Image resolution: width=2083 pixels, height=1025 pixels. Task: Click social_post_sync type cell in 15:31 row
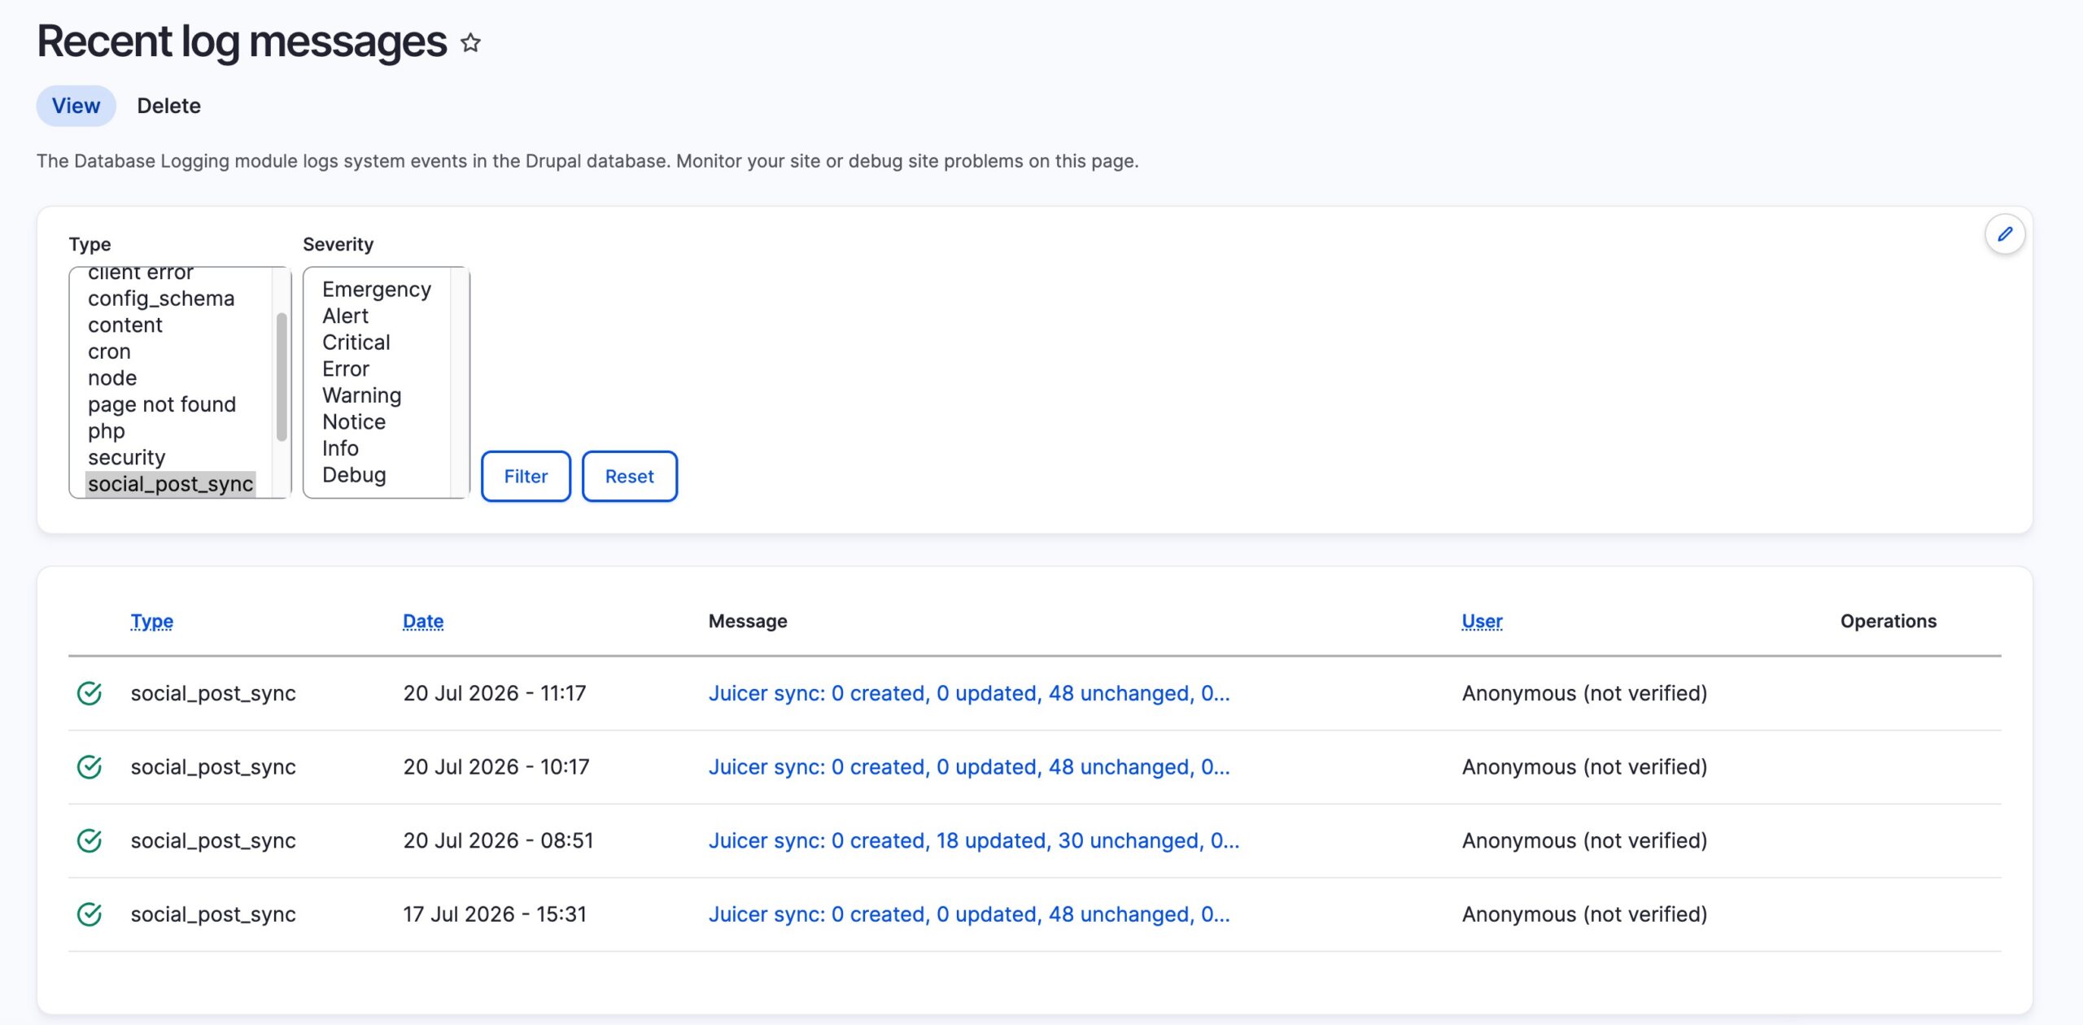(x=213, y=914)
